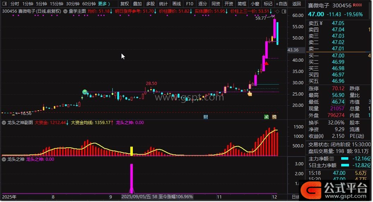The image size is (373, 202).
Task: Open the 更多 time periods menu
Action: pos(104,4)
